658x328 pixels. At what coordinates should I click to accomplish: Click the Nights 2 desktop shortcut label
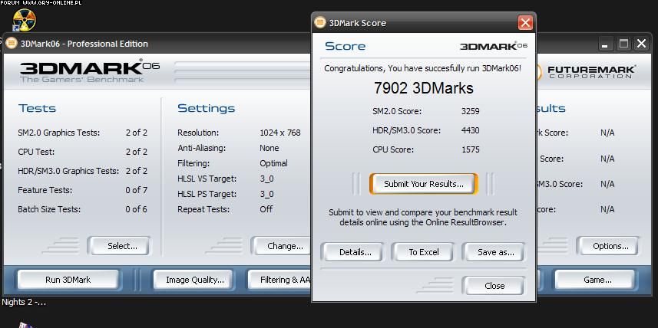24,302
